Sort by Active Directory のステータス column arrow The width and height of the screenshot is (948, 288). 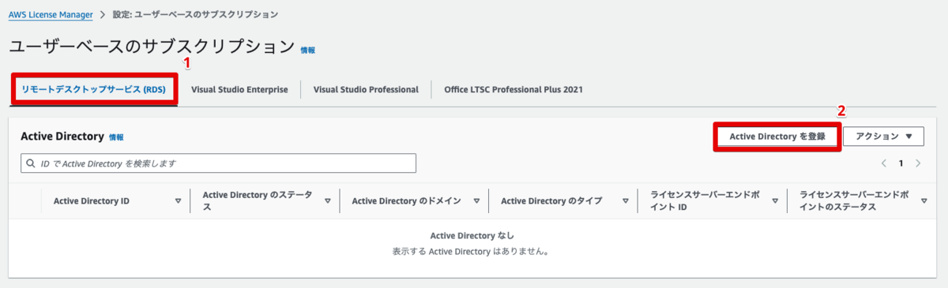point(328,200)
